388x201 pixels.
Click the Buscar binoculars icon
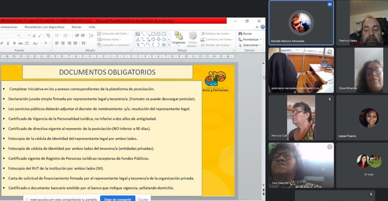click(240, 34)
